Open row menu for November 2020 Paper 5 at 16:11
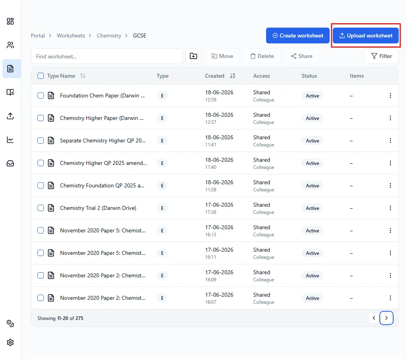The width and height of the screenshot is (407, 359). 390,253
